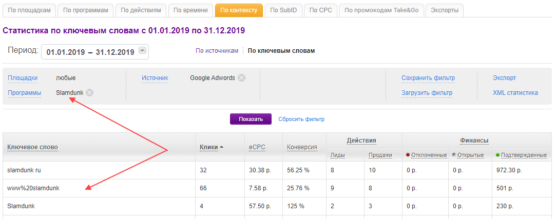
Task: Sort by the Клики column arrow
Action: (222, 147)
